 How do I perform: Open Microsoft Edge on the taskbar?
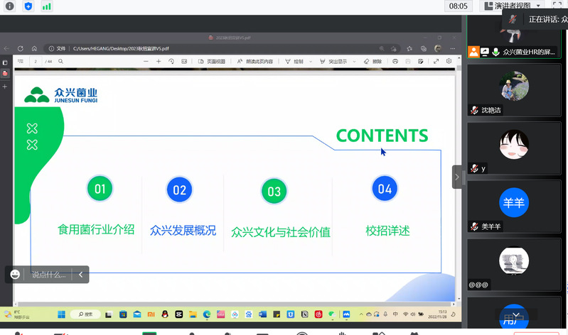206,314
